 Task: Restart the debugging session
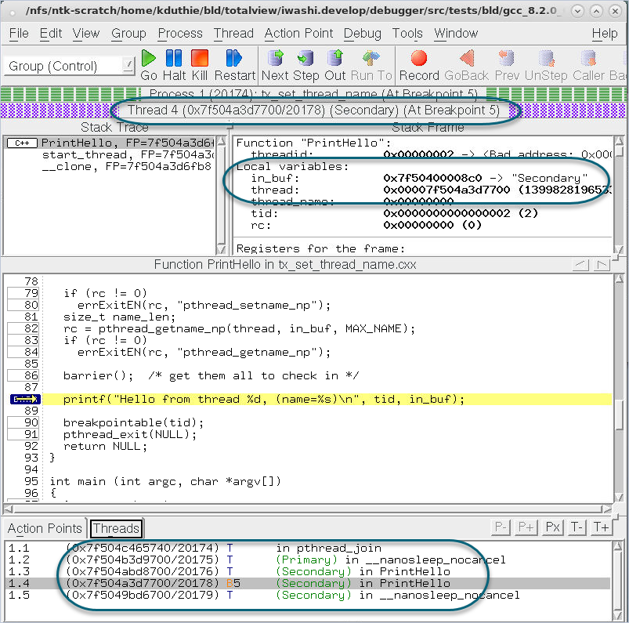tap(234, 64)
